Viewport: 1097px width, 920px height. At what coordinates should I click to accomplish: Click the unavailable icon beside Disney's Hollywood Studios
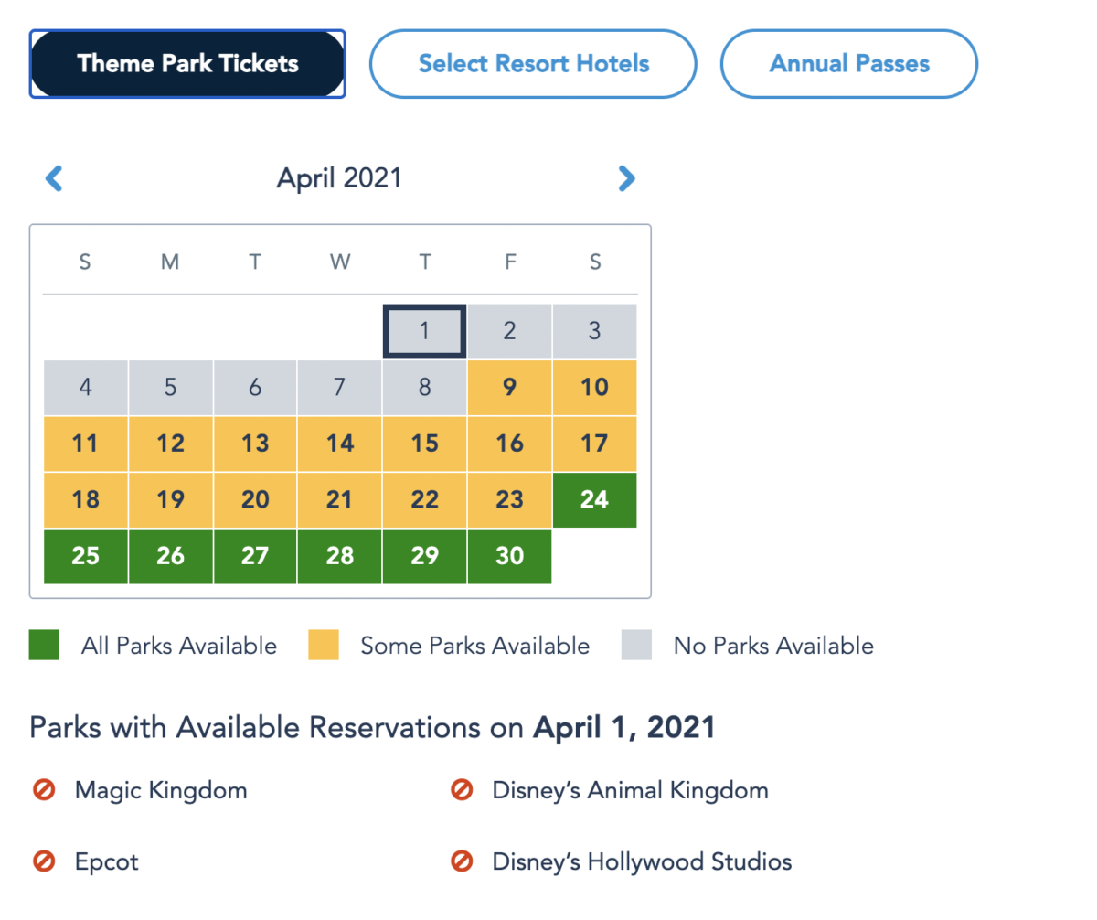tap(462, 861)
